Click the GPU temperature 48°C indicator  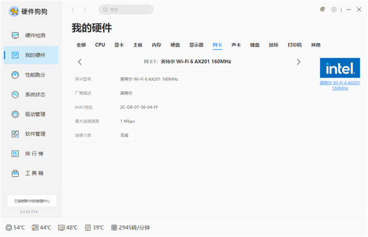pyautogui.click(x=68, y=227)
